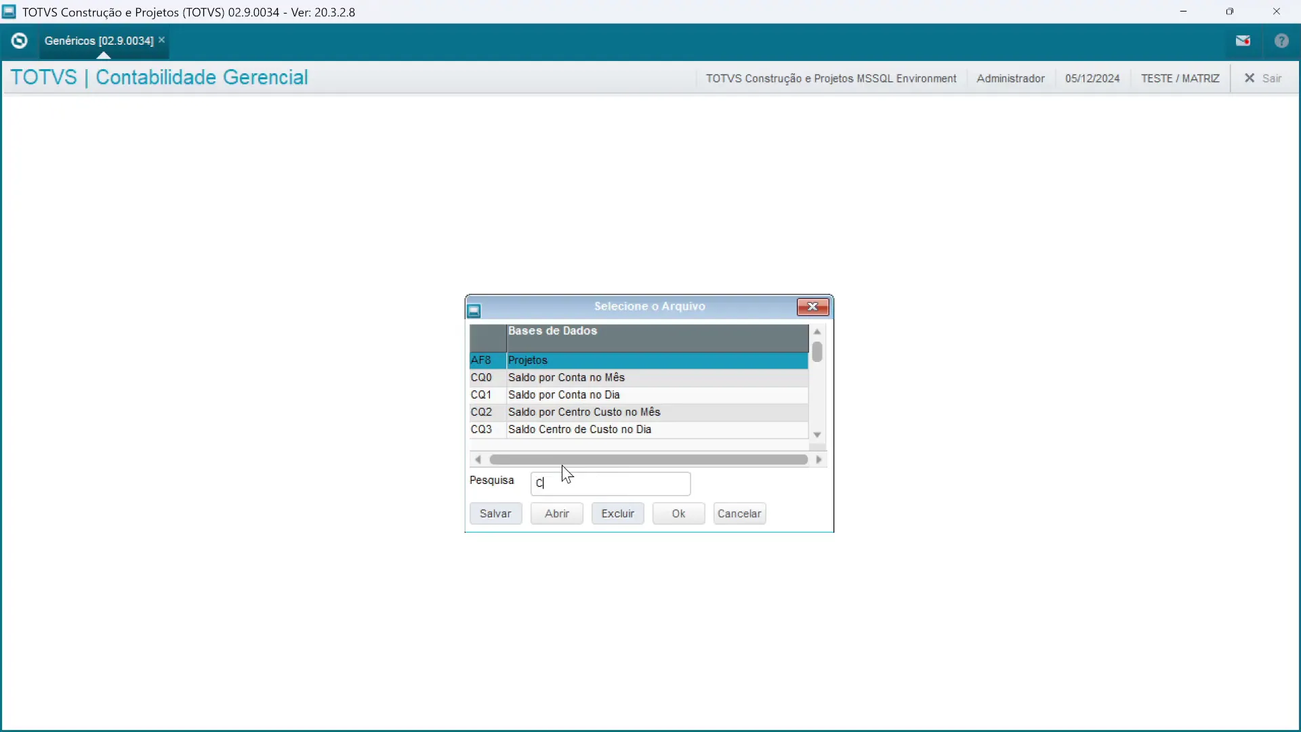Select the AF8 Projetos row
This screenshot has width=1301, height=732.
point(637,361)
